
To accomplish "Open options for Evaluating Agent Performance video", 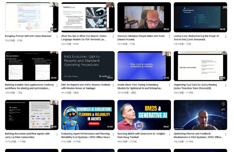I will point(113,134).
